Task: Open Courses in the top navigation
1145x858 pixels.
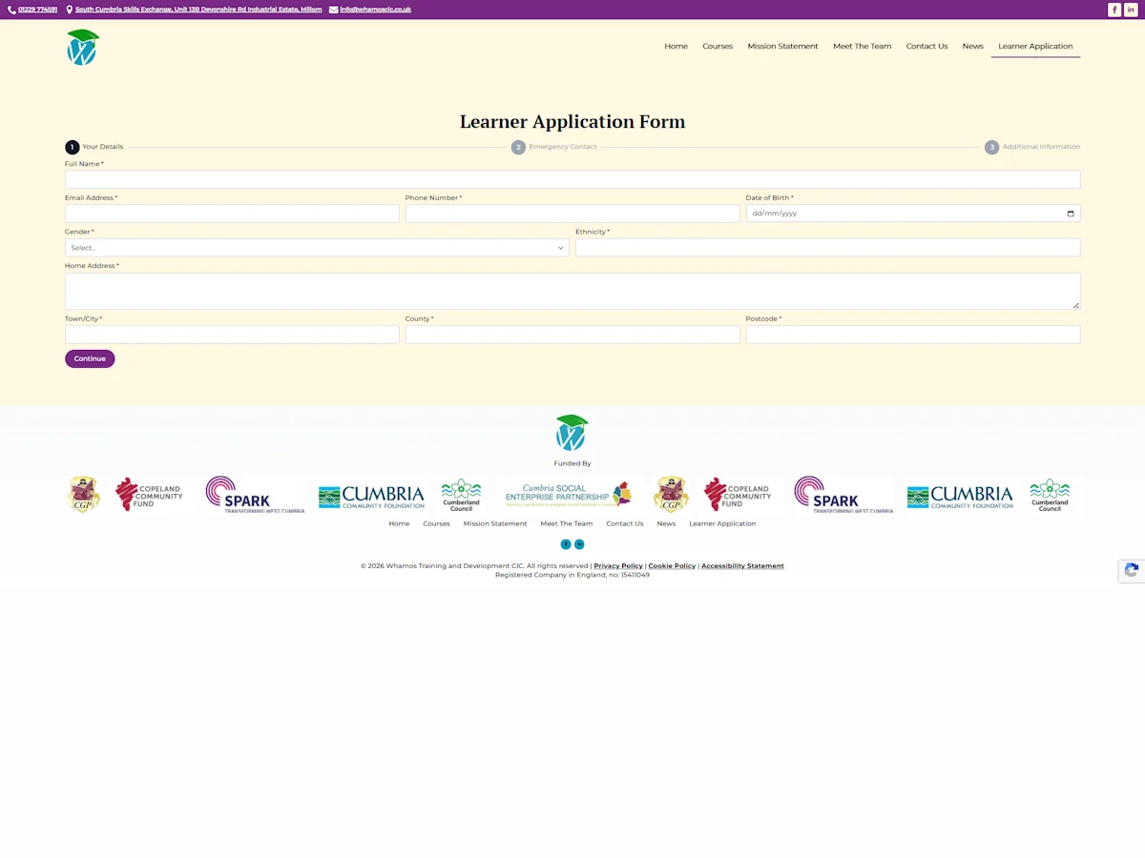Action: (718, 46)
